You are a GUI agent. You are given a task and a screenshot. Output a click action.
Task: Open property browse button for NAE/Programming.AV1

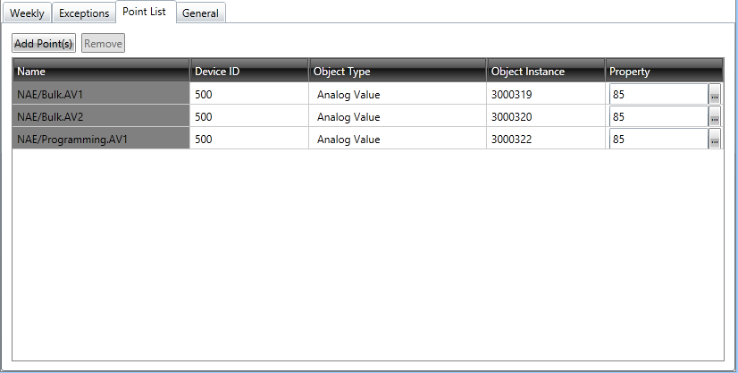point(715,139)
